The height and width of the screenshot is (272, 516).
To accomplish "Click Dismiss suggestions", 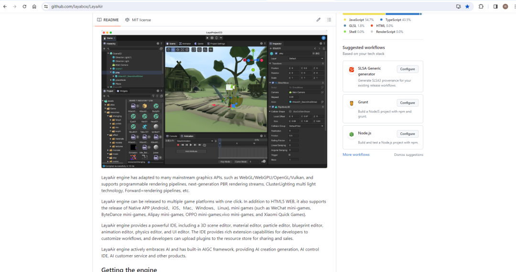I will tap(408, 155).
